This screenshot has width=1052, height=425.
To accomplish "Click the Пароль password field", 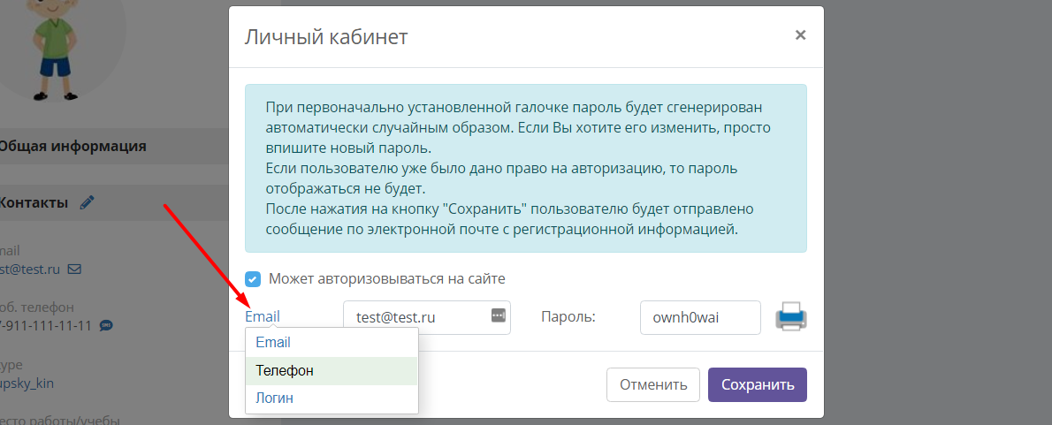I will (x=700, y=317).
